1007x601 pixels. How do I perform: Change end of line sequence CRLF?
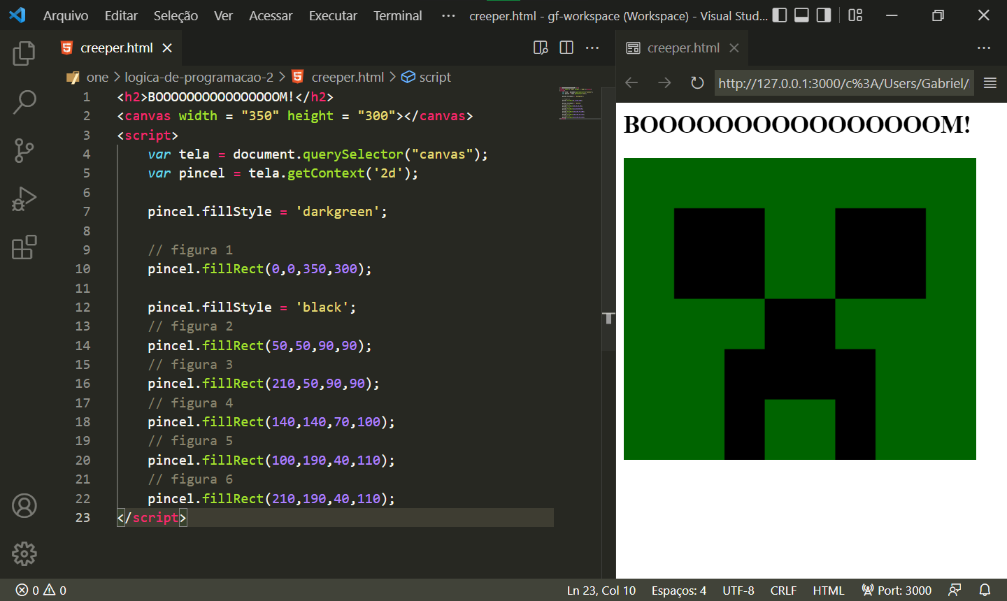783,590
